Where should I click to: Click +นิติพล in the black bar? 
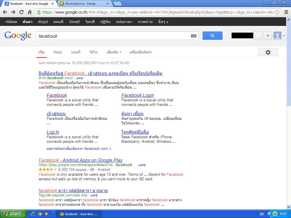tap(11, 22)
